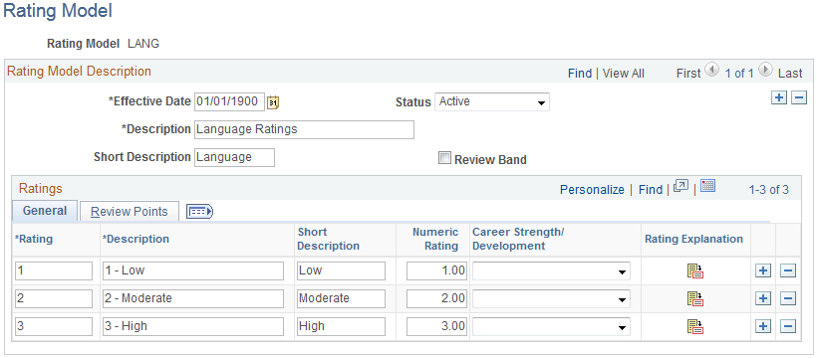
Task: Open Career Strength dropdown for High row
Action: coord(551,326)
